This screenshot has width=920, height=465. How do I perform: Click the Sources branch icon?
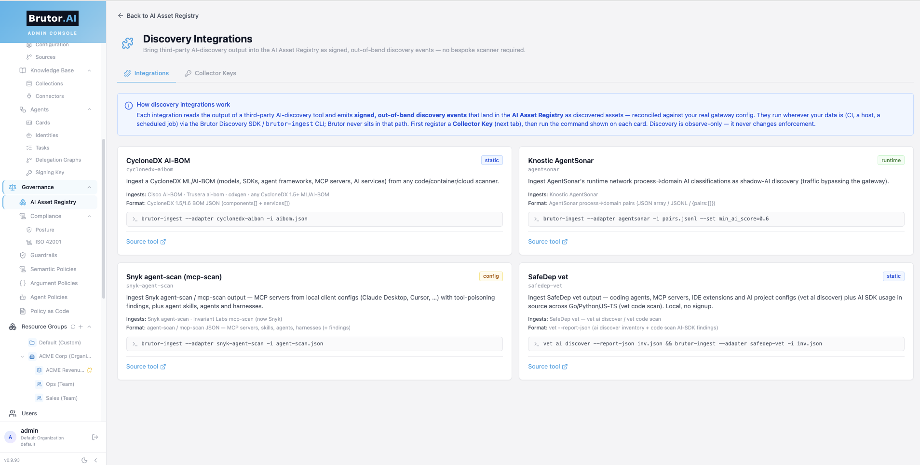(29, 57)
